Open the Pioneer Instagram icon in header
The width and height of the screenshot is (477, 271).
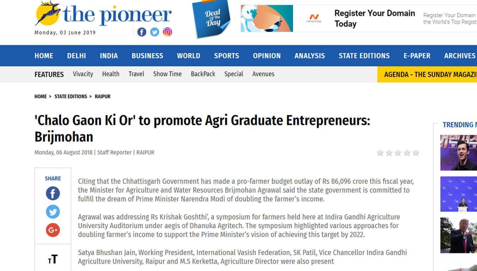pos(168,32)
